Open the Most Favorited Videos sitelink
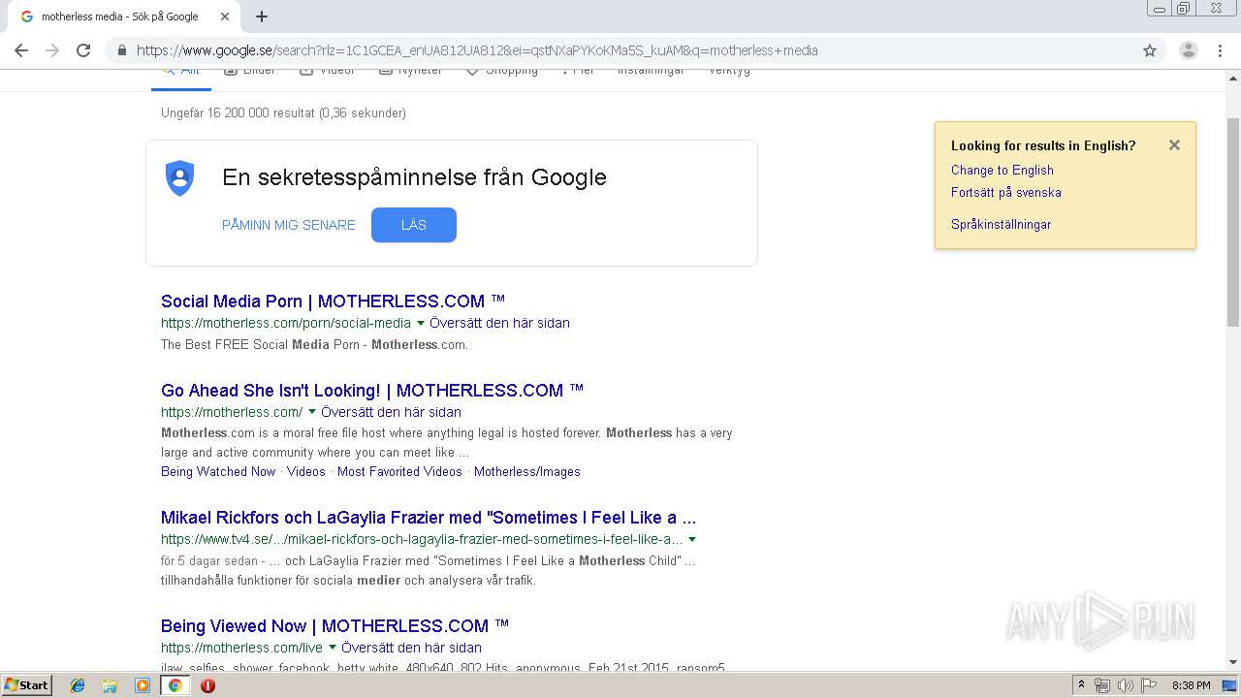 pos(399,472)
